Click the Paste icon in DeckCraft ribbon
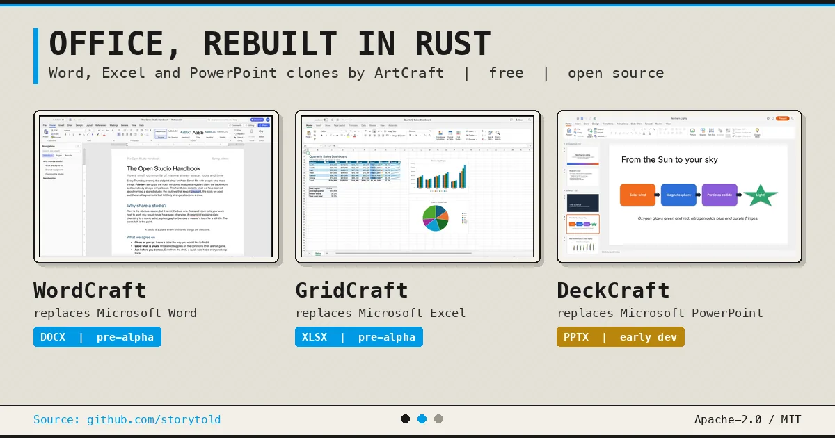The image size is (835, 438). (568, 131)
